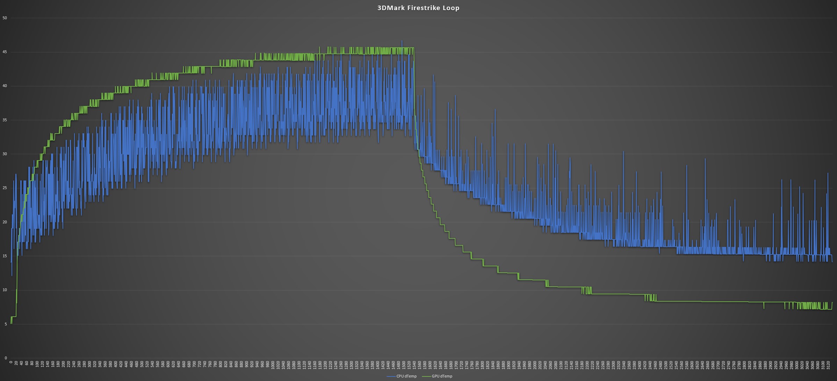
Task: Select the y-axis label 40
Action: [5, 86]
